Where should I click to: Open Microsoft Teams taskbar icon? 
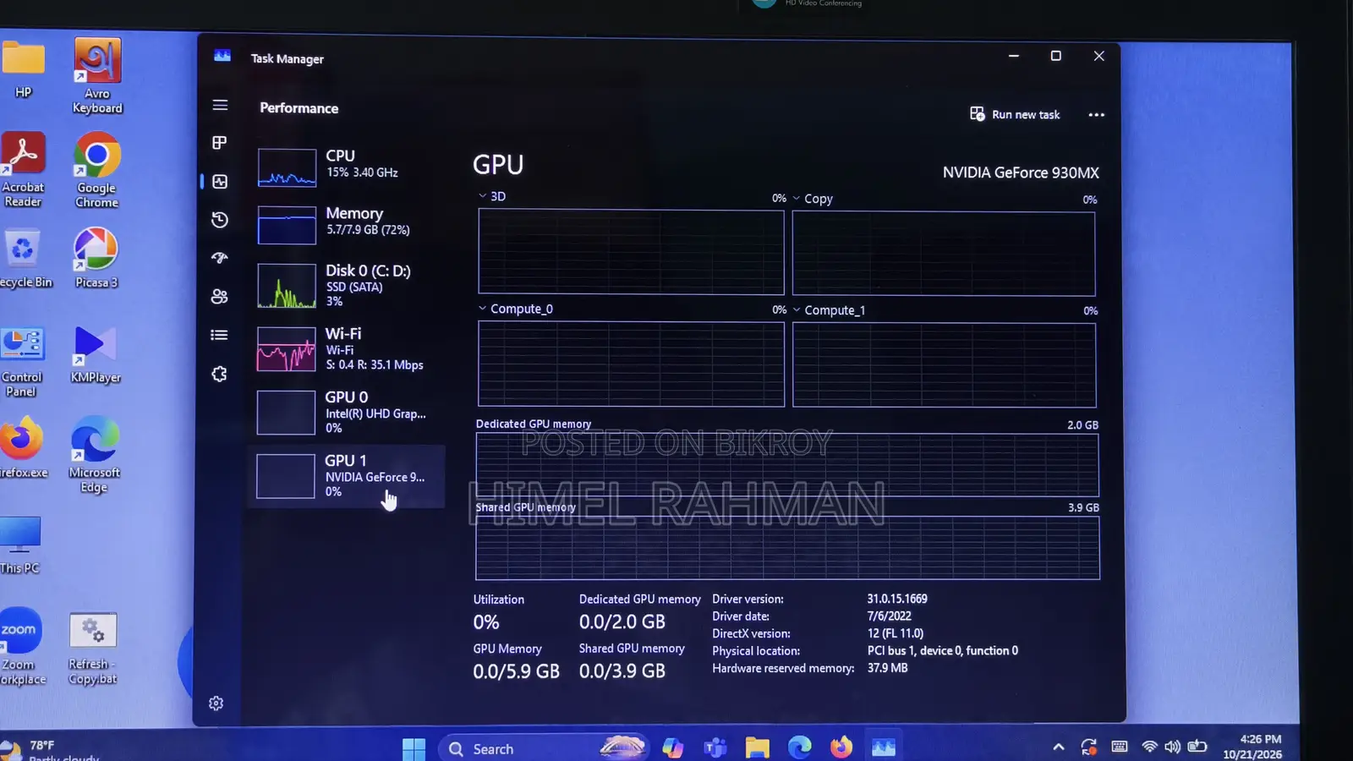pyautogui.click(x=715, y=747)
